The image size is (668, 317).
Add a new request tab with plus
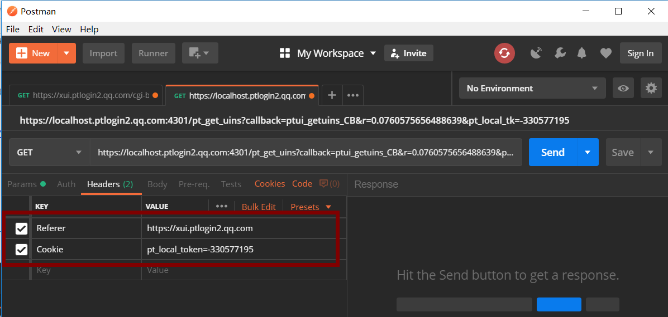[x=332, y=95]
